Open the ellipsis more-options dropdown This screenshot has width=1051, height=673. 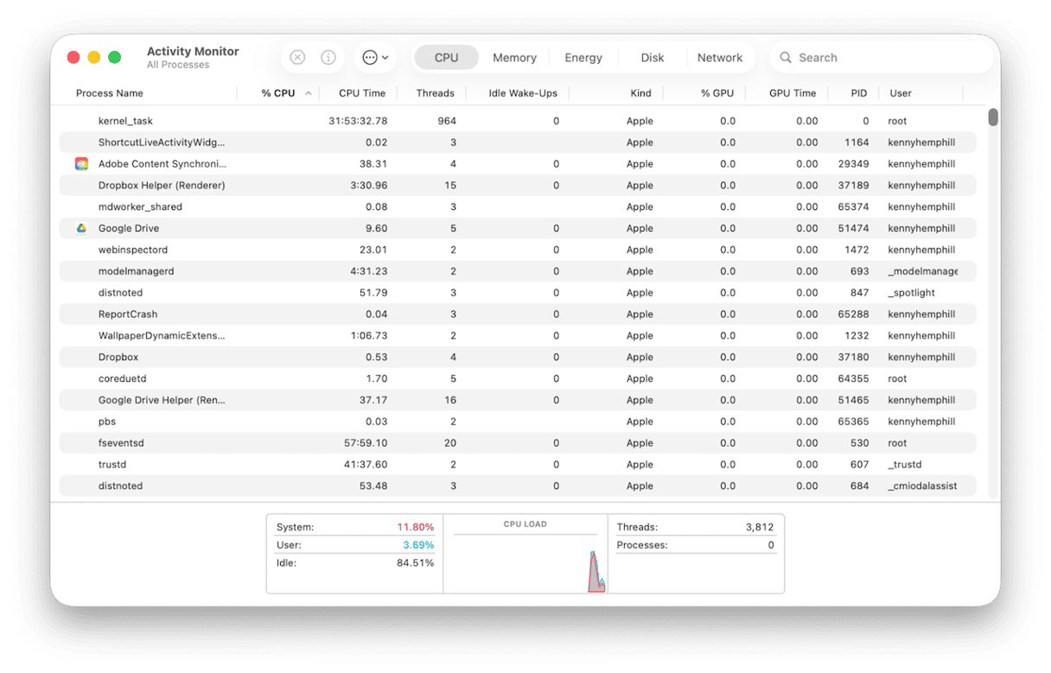click(x=375, y=58)
